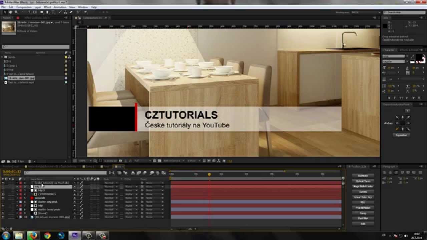The height and width of the screenshot is (240, 427).
Task: Open Windows Explorer taskbar icon
Action: 19,236
